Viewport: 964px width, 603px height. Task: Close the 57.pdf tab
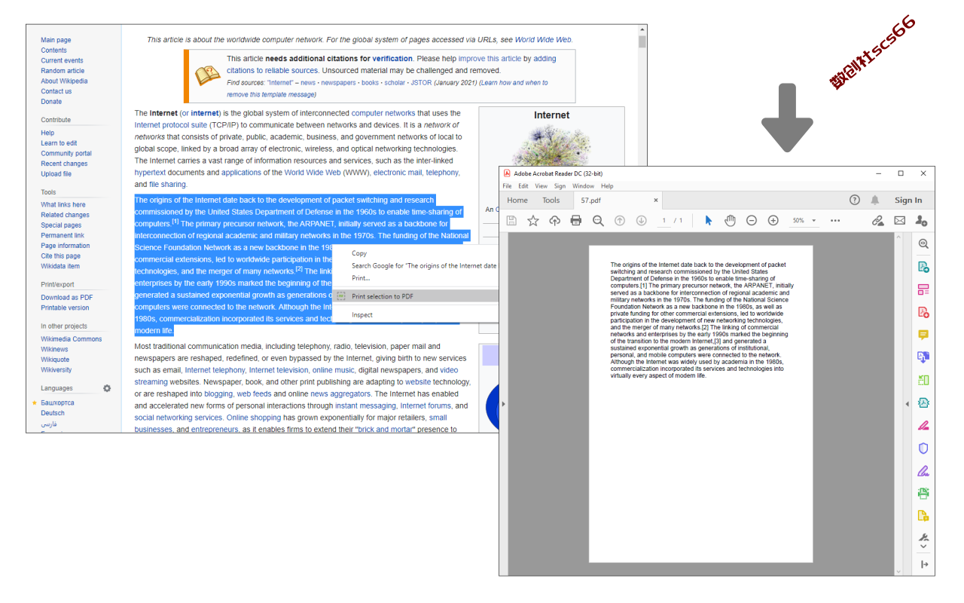coord(656,200)
